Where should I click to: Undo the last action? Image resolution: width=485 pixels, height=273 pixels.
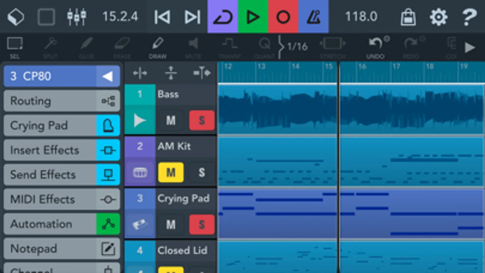(x=376, y=48)
